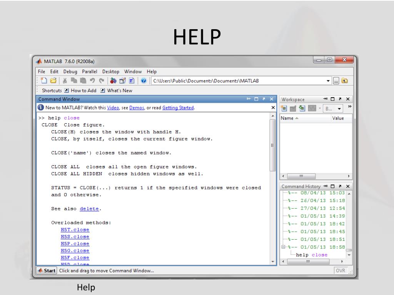
Task: Undock the Workspace panel
Action: 340,99
